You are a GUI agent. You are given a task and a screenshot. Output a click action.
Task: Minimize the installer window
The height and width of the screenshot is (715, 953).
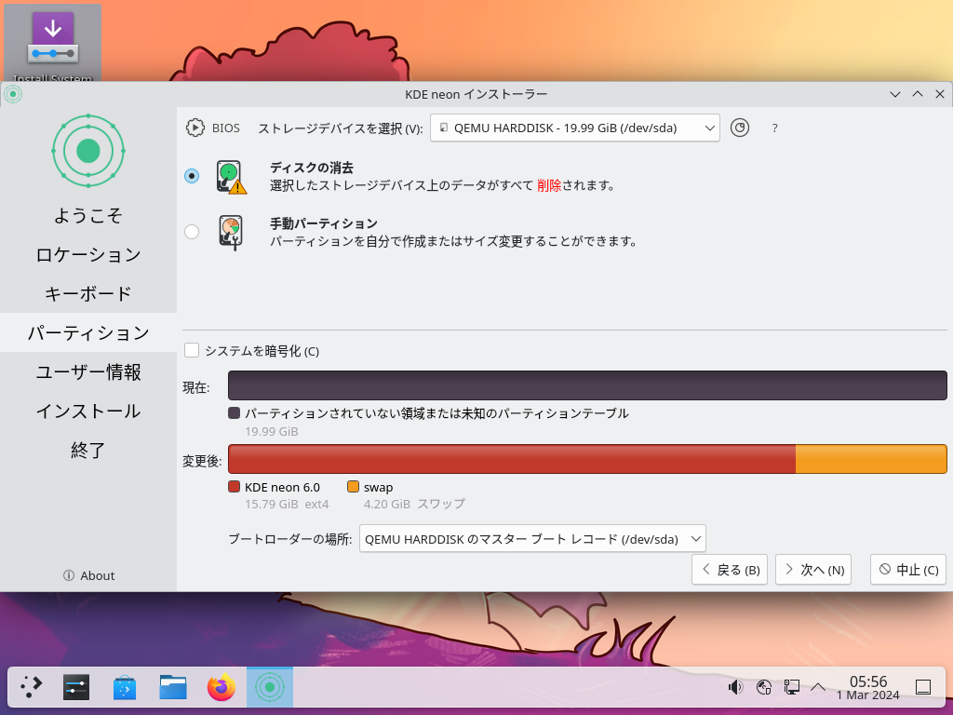[894, 94]
